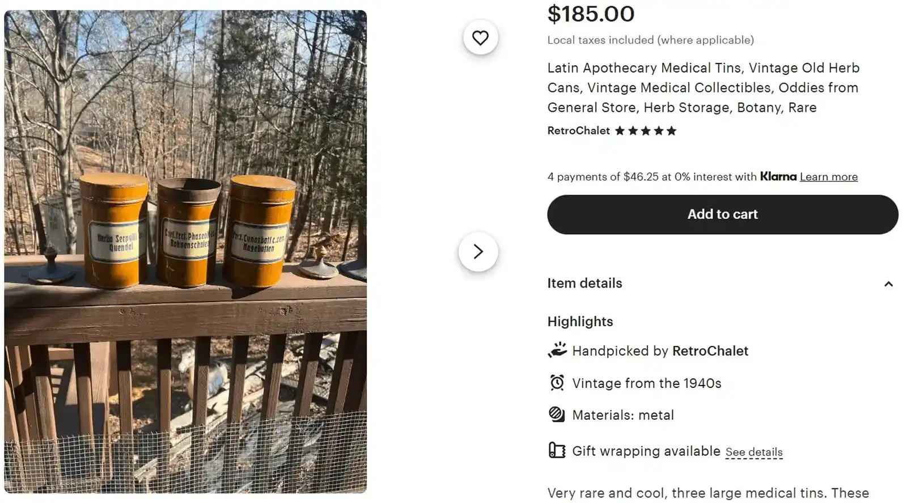Click the alarm clock Vintage icon
907x503 pixels.
(x=556, y=383)
